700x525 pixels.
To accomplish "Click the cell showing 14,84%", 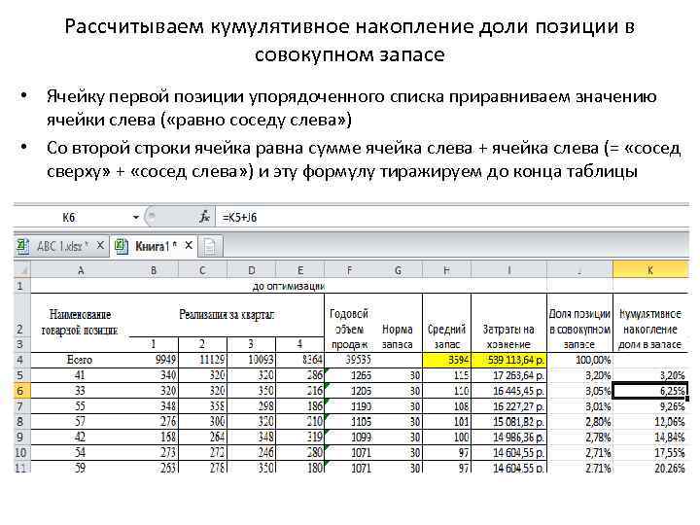I will [x=650, y=437].
